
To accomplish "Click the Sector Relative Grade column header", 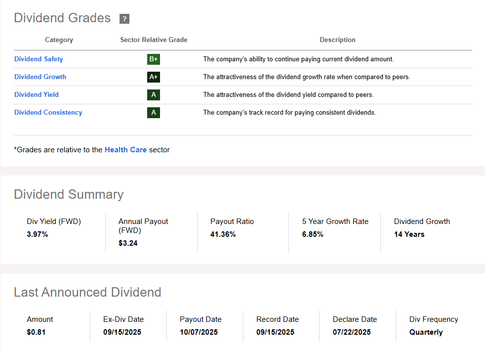I will point(154,40).
